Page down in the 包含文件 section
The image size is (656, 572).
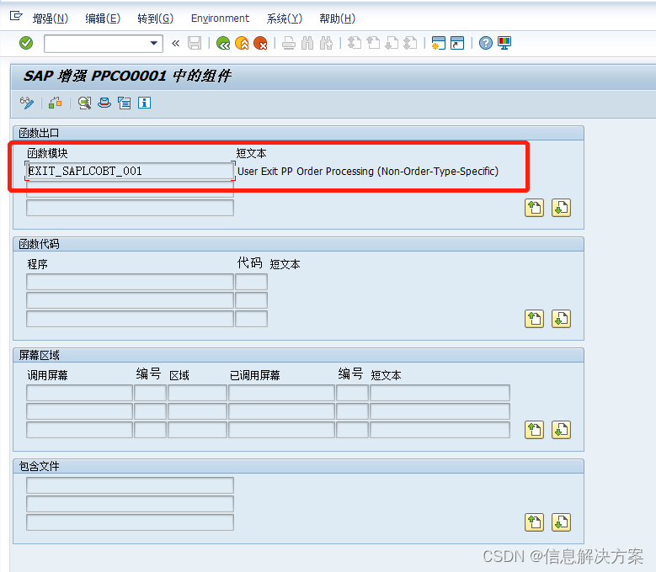(561, 522)
